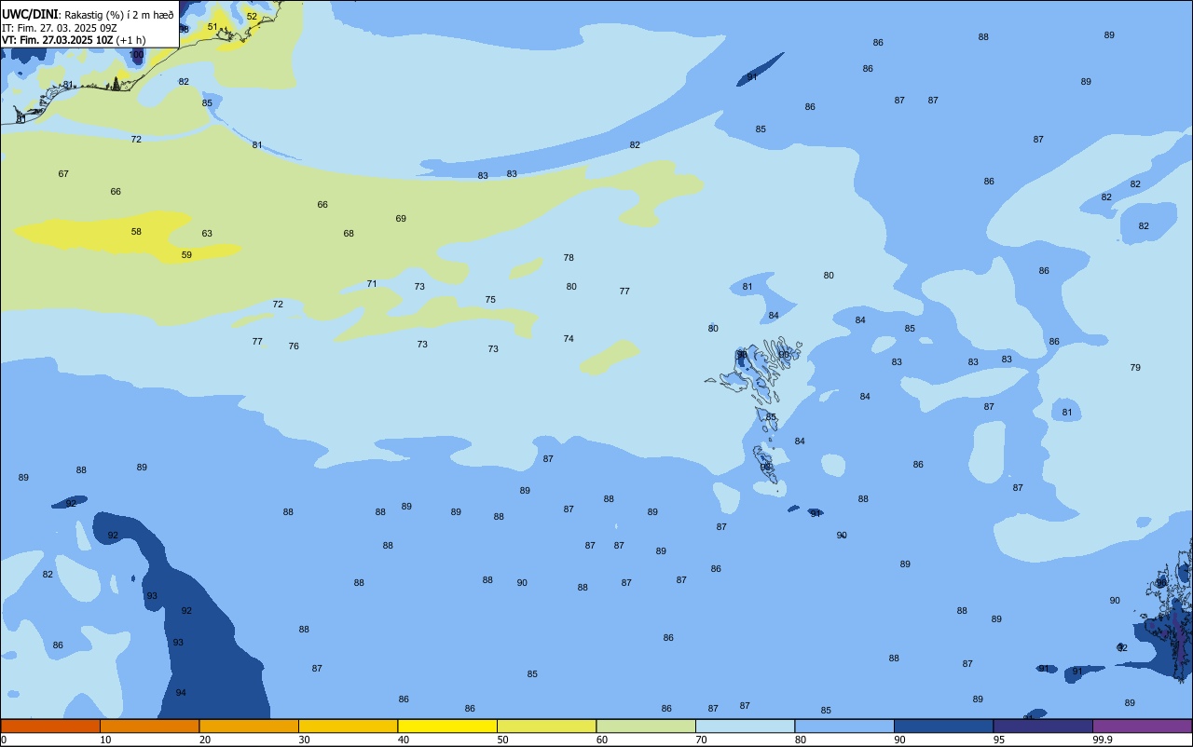
Task: Click the map value 68
Action: tap(349, 234)
